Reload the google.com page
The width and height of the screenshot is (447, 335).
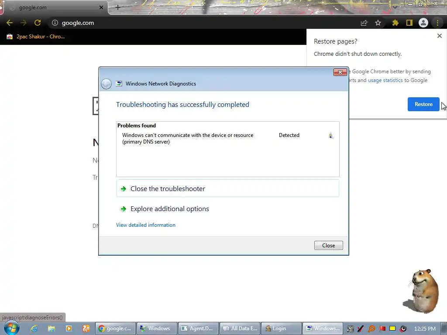point(38,23)
